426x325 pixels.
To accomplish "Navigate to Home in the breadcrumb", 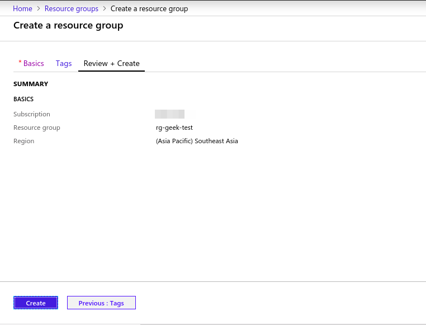I will 22,8.
